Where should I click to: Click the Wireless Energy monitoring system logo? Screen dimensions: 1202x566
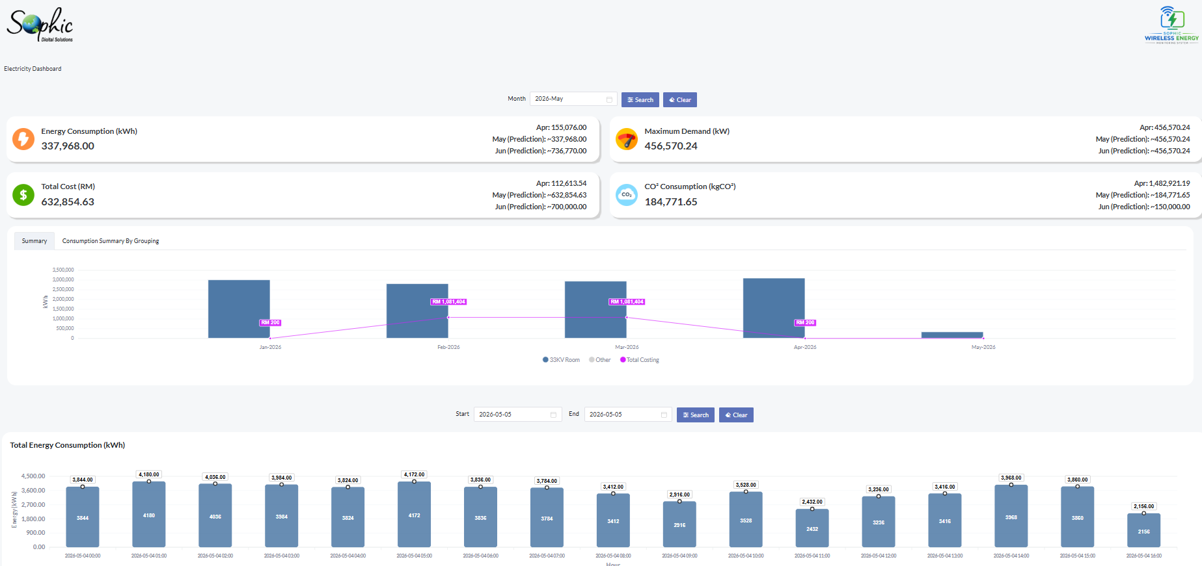1171,25
